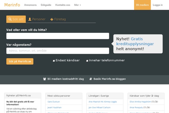Enable the Endast kändisar checkbox
Screen dimensions: 169x113
[x=54, y=61]
